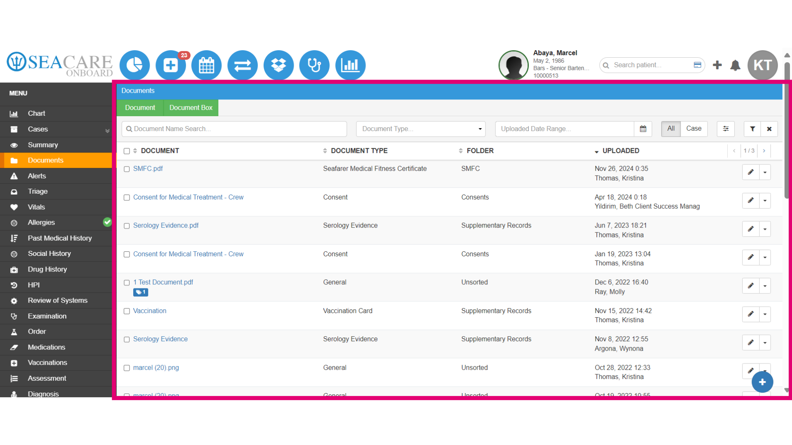
Task: Open the stethoscope icon
Action: (314, 65)
